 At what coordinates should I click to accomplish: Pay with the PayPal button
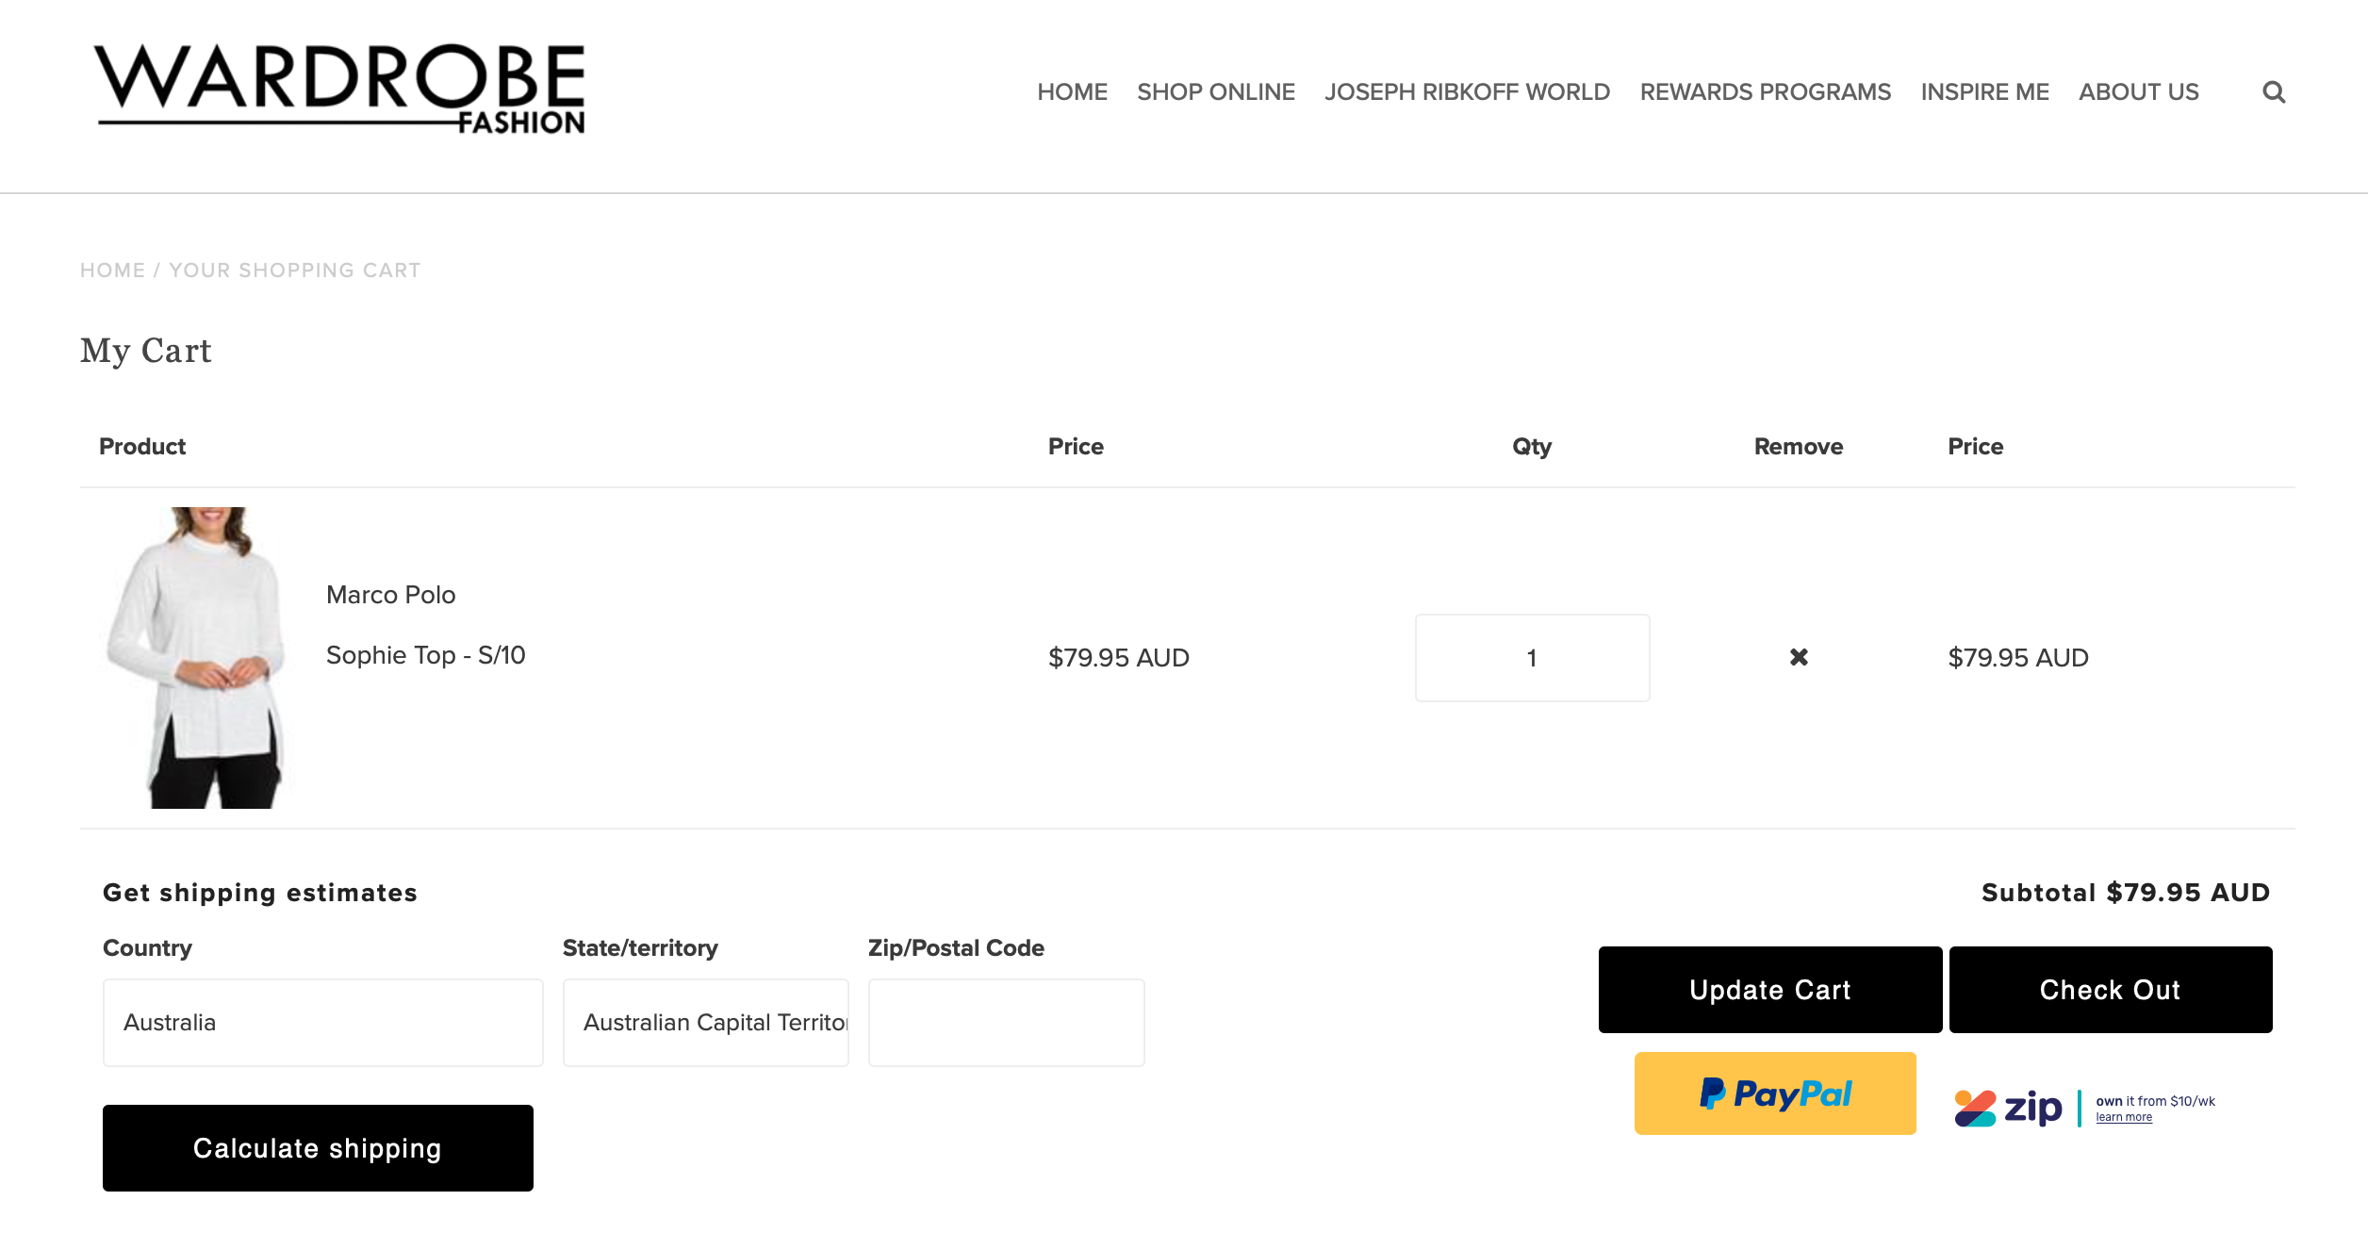(1774, 1093)
